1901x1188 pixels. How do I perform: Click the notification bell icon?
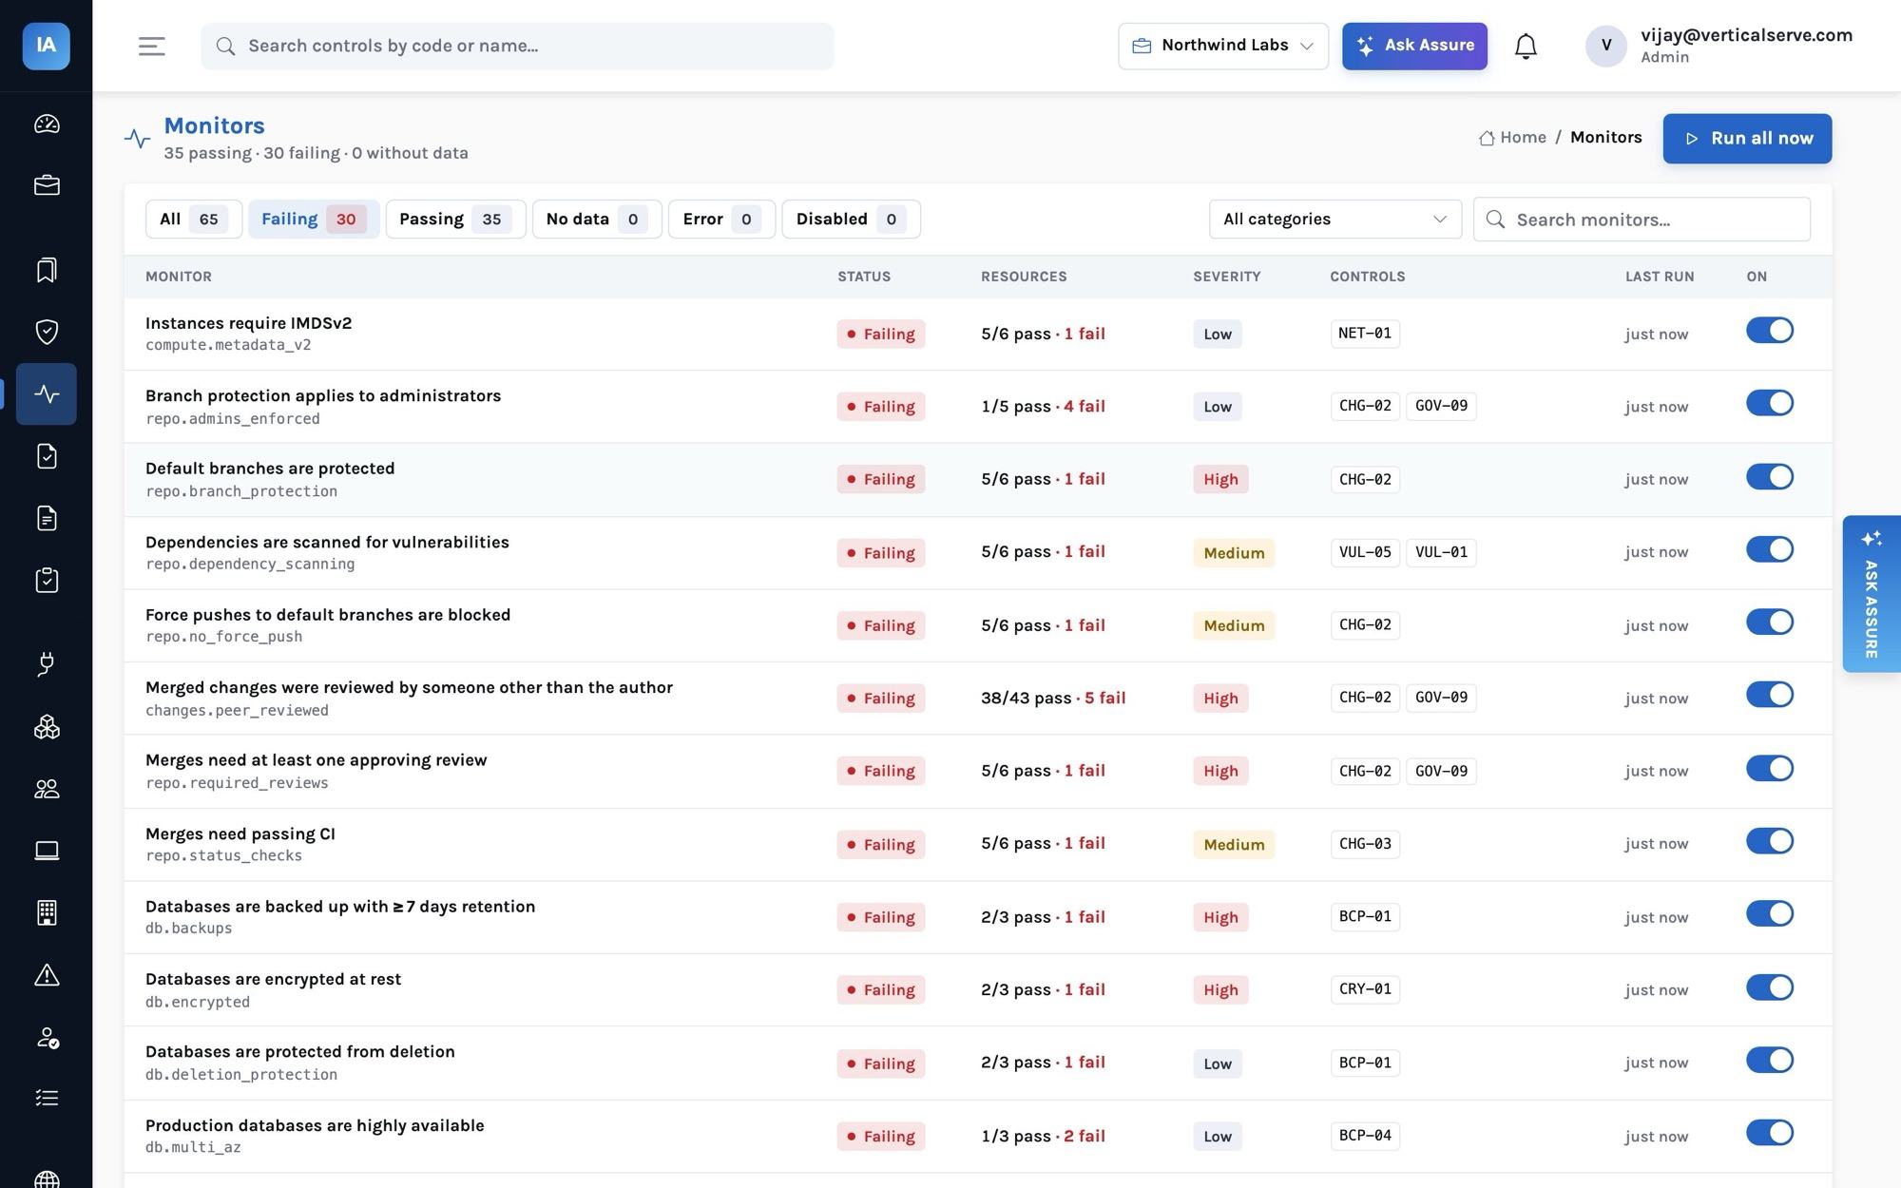(x=1526, y=46)
